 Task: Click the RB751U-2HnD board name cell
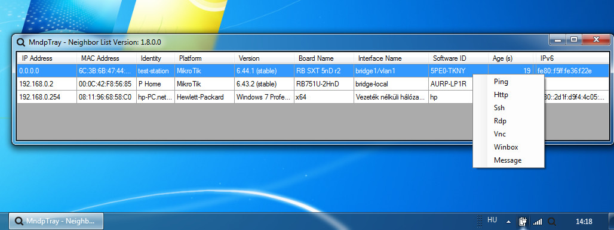pyautogui.click(x=324, y=84)
